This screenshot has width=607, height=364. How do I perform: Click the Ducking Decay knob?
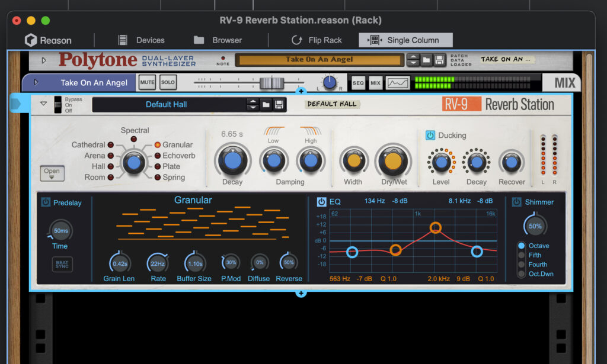tap(476, 162)
